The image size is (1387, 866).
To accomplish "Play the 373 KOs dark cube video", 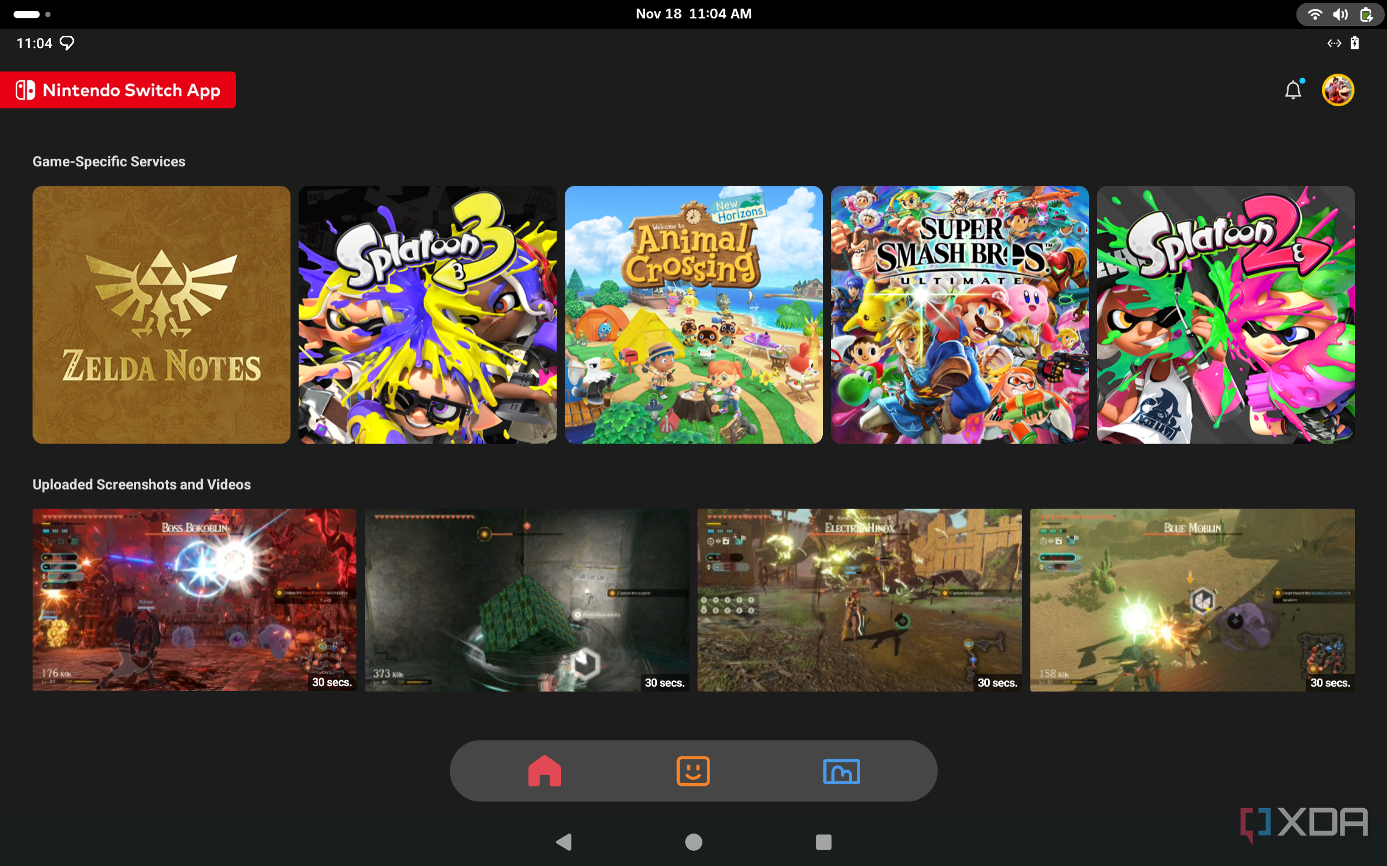I will coord(527,600).
